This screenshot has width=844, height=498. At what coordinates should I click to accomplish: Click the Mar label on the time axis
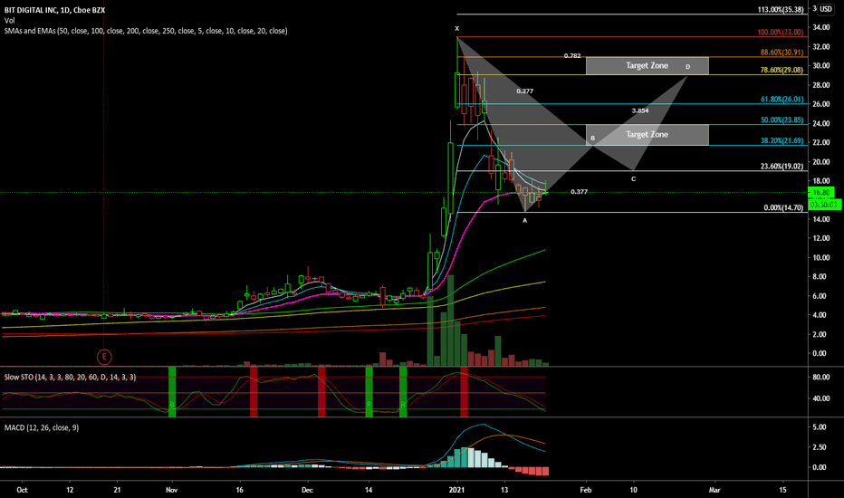[715, 490]
